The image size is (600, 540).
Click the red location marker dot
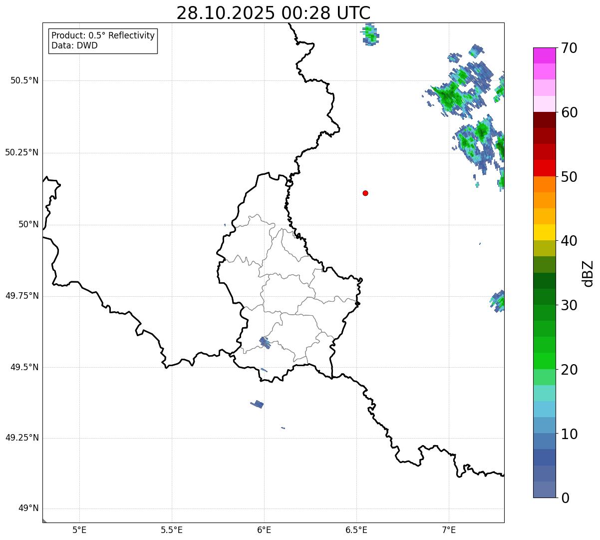tap(365, 193)
